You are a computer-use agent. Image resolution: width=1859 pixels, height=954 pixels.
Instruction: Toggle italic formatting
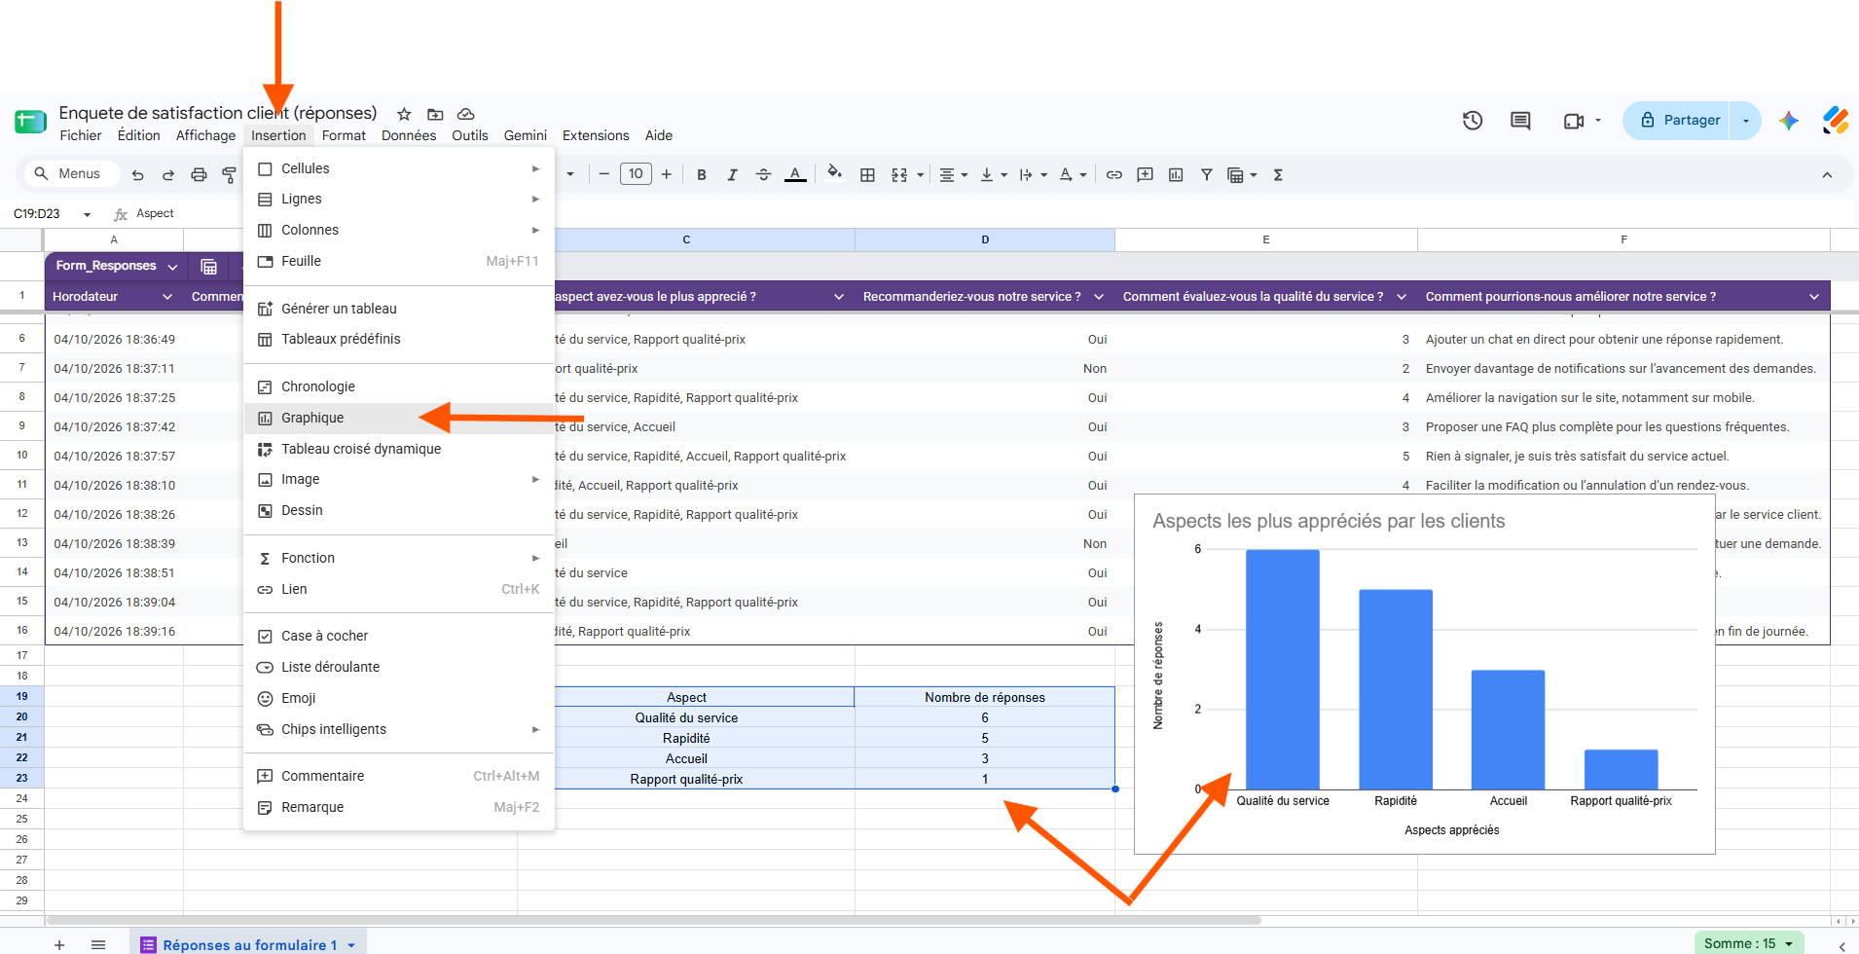(x=732, y=175)
